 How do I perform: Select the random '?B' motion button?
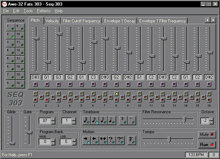point(120,140)
